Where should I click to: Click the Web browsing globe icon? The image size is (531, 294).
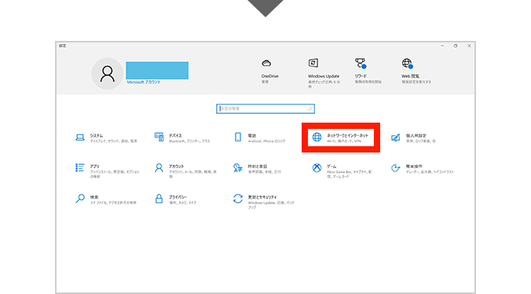[x=408, y=63]
